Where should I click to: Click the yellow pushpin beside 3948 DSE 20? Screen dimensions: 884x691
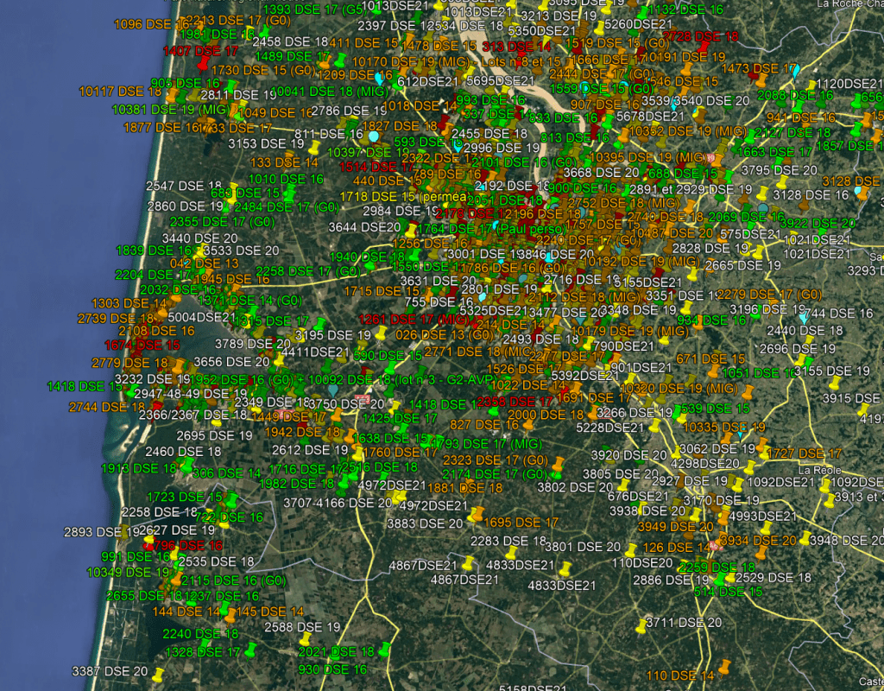click(805, 538)
